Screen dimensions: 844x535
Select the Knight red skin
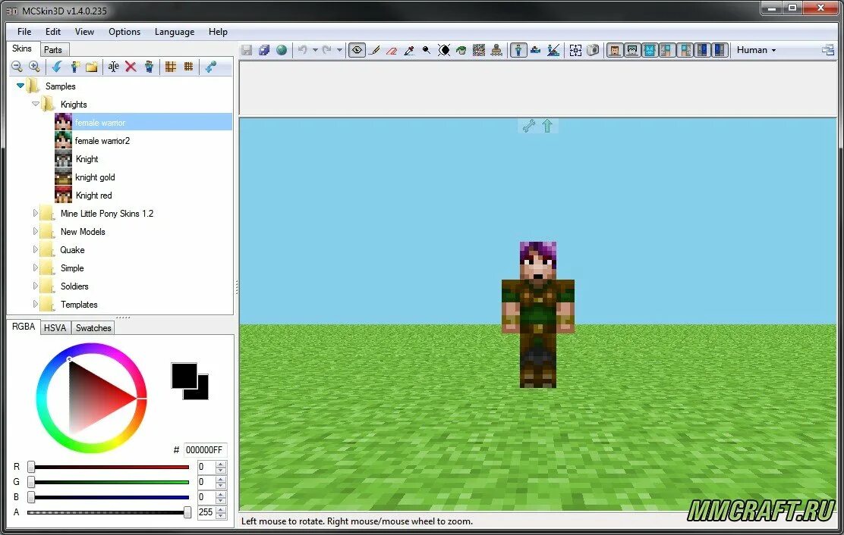(x=93, y=196)
